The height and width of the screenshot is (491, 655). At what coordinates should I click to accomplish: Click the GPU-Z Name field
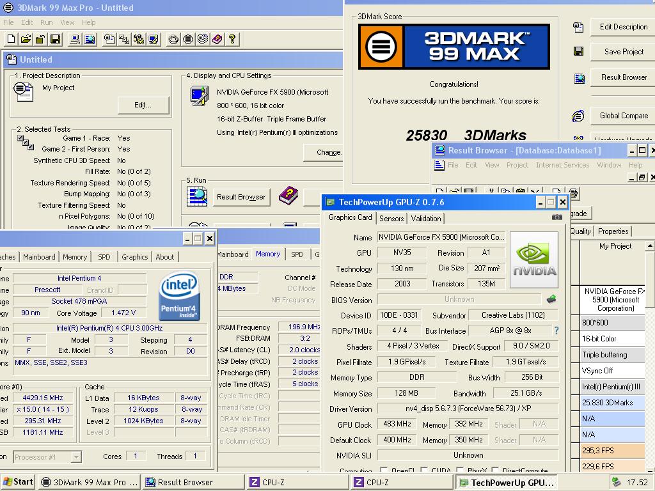(x=441, y=237)
